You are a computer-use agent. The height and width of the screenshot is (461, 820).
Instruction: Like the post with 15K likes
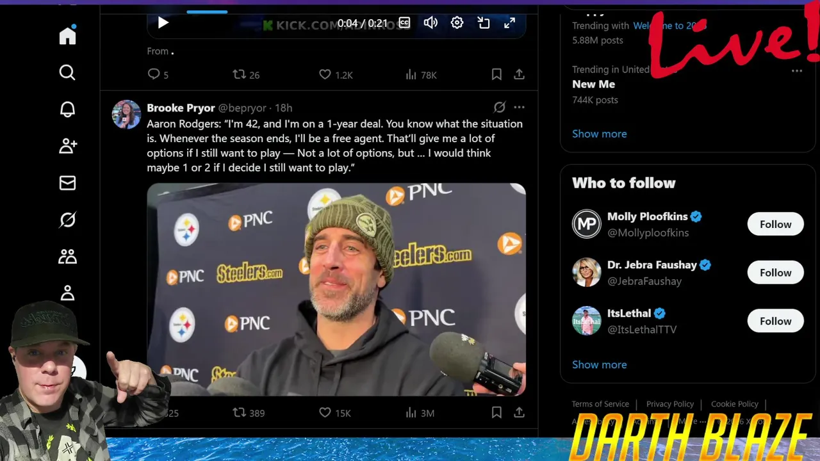[x=335, y=413]
